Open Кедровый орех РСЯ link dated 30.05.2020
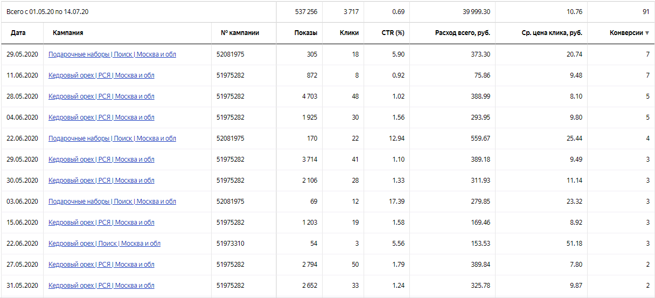Image resolution: width=655 pixels, height=298 pixels. pos(101,181)
